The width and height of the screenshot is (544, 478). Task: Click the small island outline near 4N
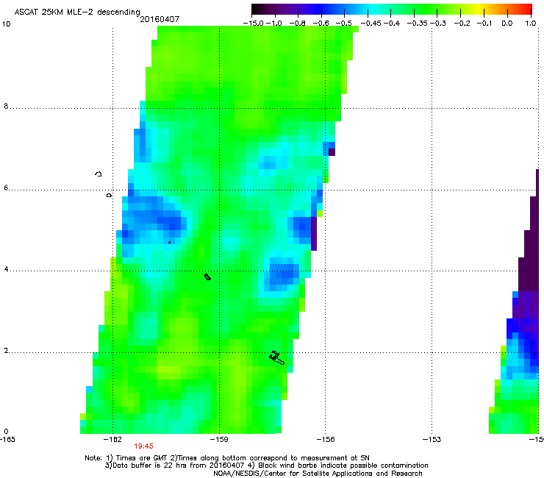coord(207,277)
